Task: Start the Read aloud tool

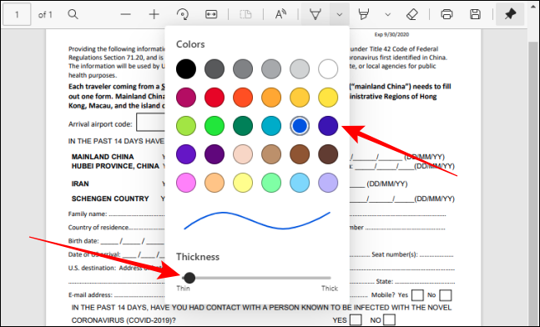Action: [x=280, y=14]
